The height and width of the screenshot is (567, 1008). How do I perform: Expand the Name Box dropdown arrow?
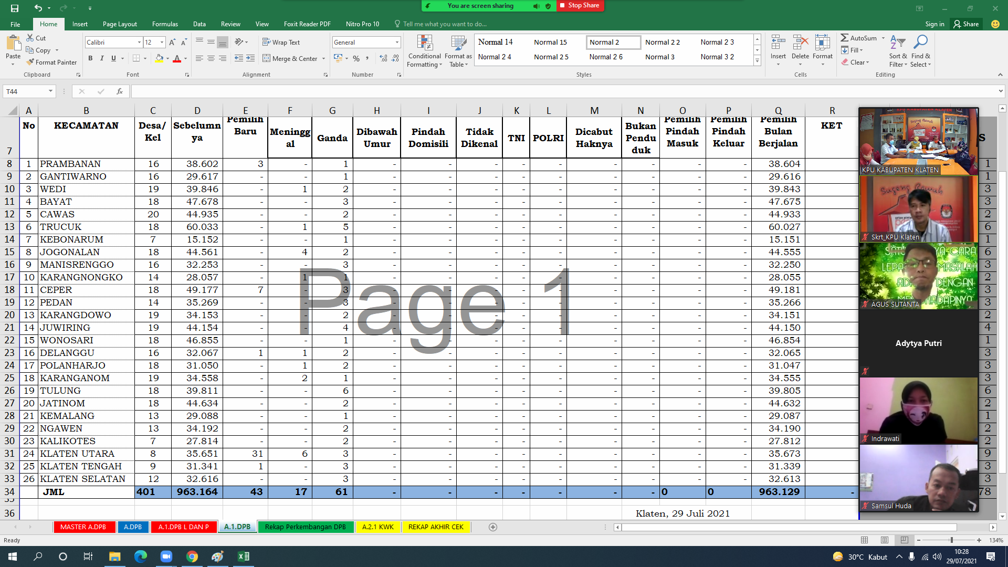coord(50,91)
